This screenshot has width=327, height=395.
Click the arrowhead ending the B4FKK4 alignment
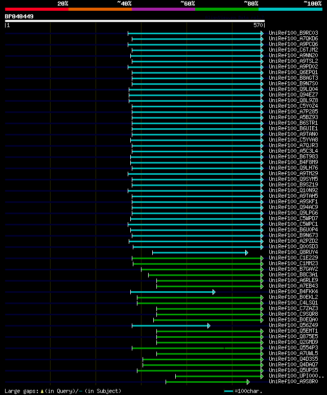click(214, 292)
